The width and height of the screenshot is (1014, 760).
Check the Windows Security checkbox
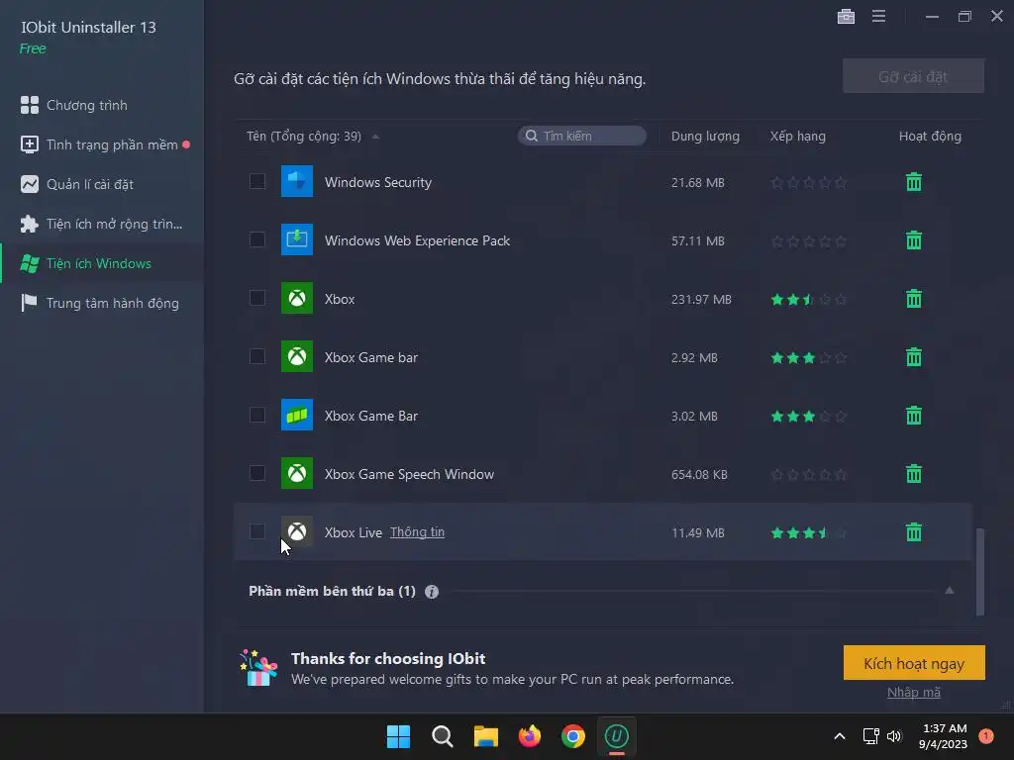(257, 181)
